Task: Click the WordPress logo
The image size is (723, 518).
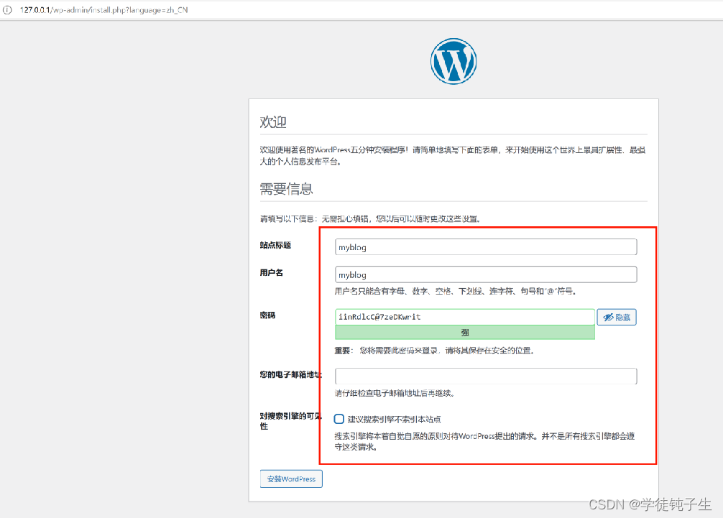Action: pyautogui.click(x=453, y=61)
